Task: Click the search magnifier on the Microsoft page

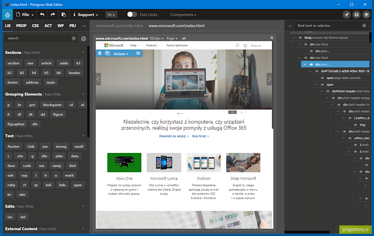Action: pyautogui.click(x=237, y=45)
